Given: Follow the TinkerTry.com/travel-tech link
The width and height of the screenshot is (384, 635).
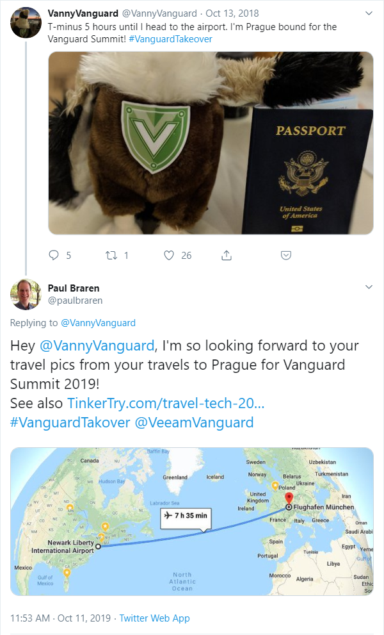Looking at the screenshot, I should (x=166, y=403).
